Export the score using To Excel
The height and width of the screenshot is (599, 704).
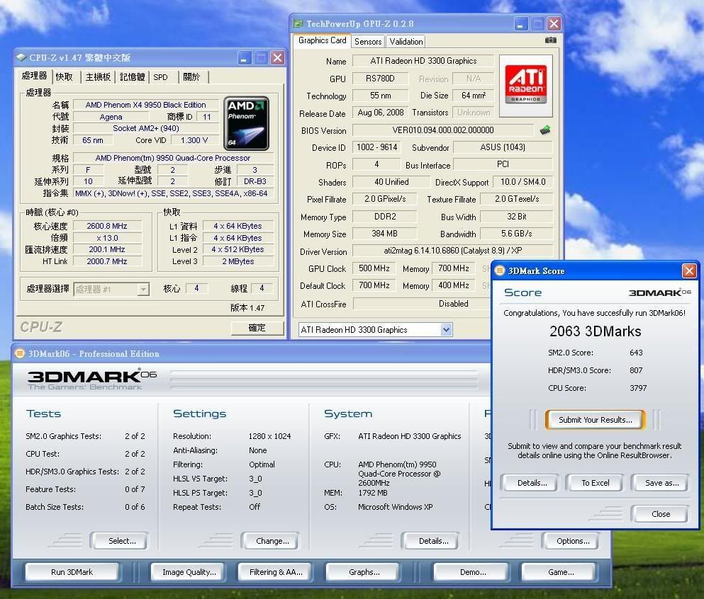click(596, 483)
